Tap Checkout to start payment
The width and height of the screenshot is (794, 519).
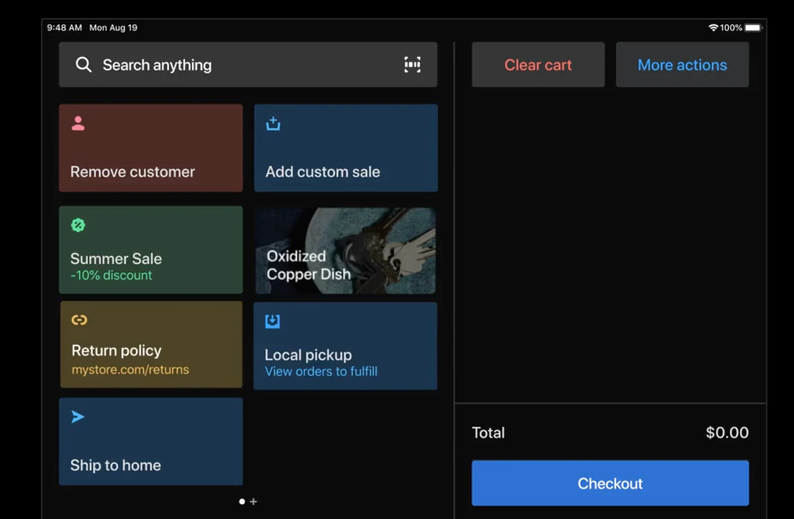(610, 483)
